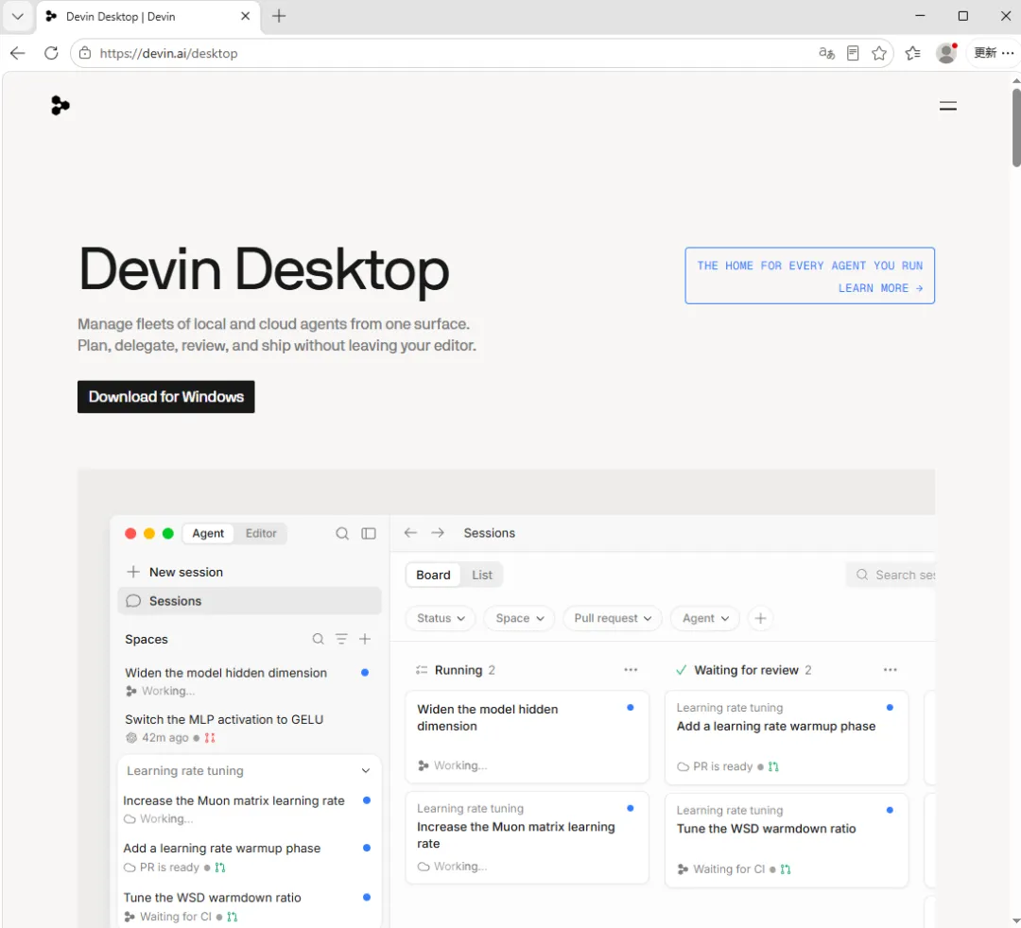This screenshot has height=928, width=1021.
Task: Open the Running column three-dots menu
Action: (631, 670)
